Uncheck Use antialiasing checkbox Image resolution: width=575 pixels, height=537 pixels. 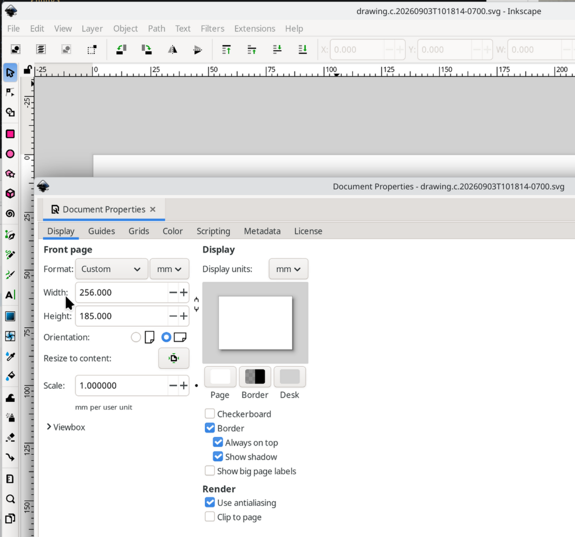(210, 502)
